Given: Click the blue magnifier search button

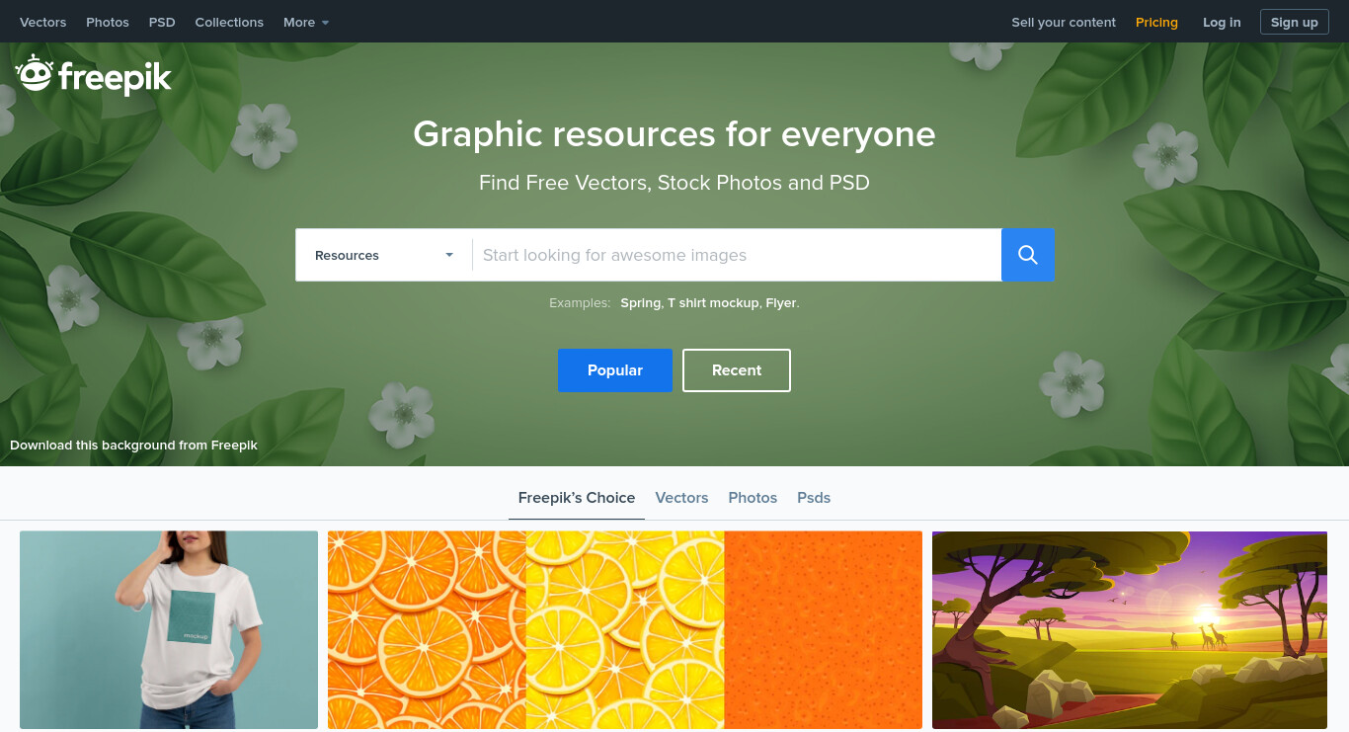Looking at the screenshot, I should (1028, 255).
